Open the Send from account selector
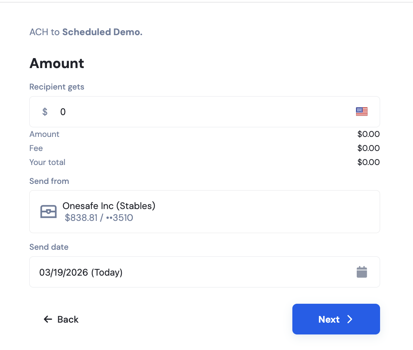This screenshot has width=413, height=350. click(x=204, y=212)
